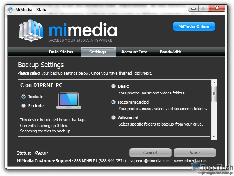The height and width of the screenshot is (176, 234).
Task: Close the MiMedia Status window
Action: pyautogui.click(x=217, y=8)
